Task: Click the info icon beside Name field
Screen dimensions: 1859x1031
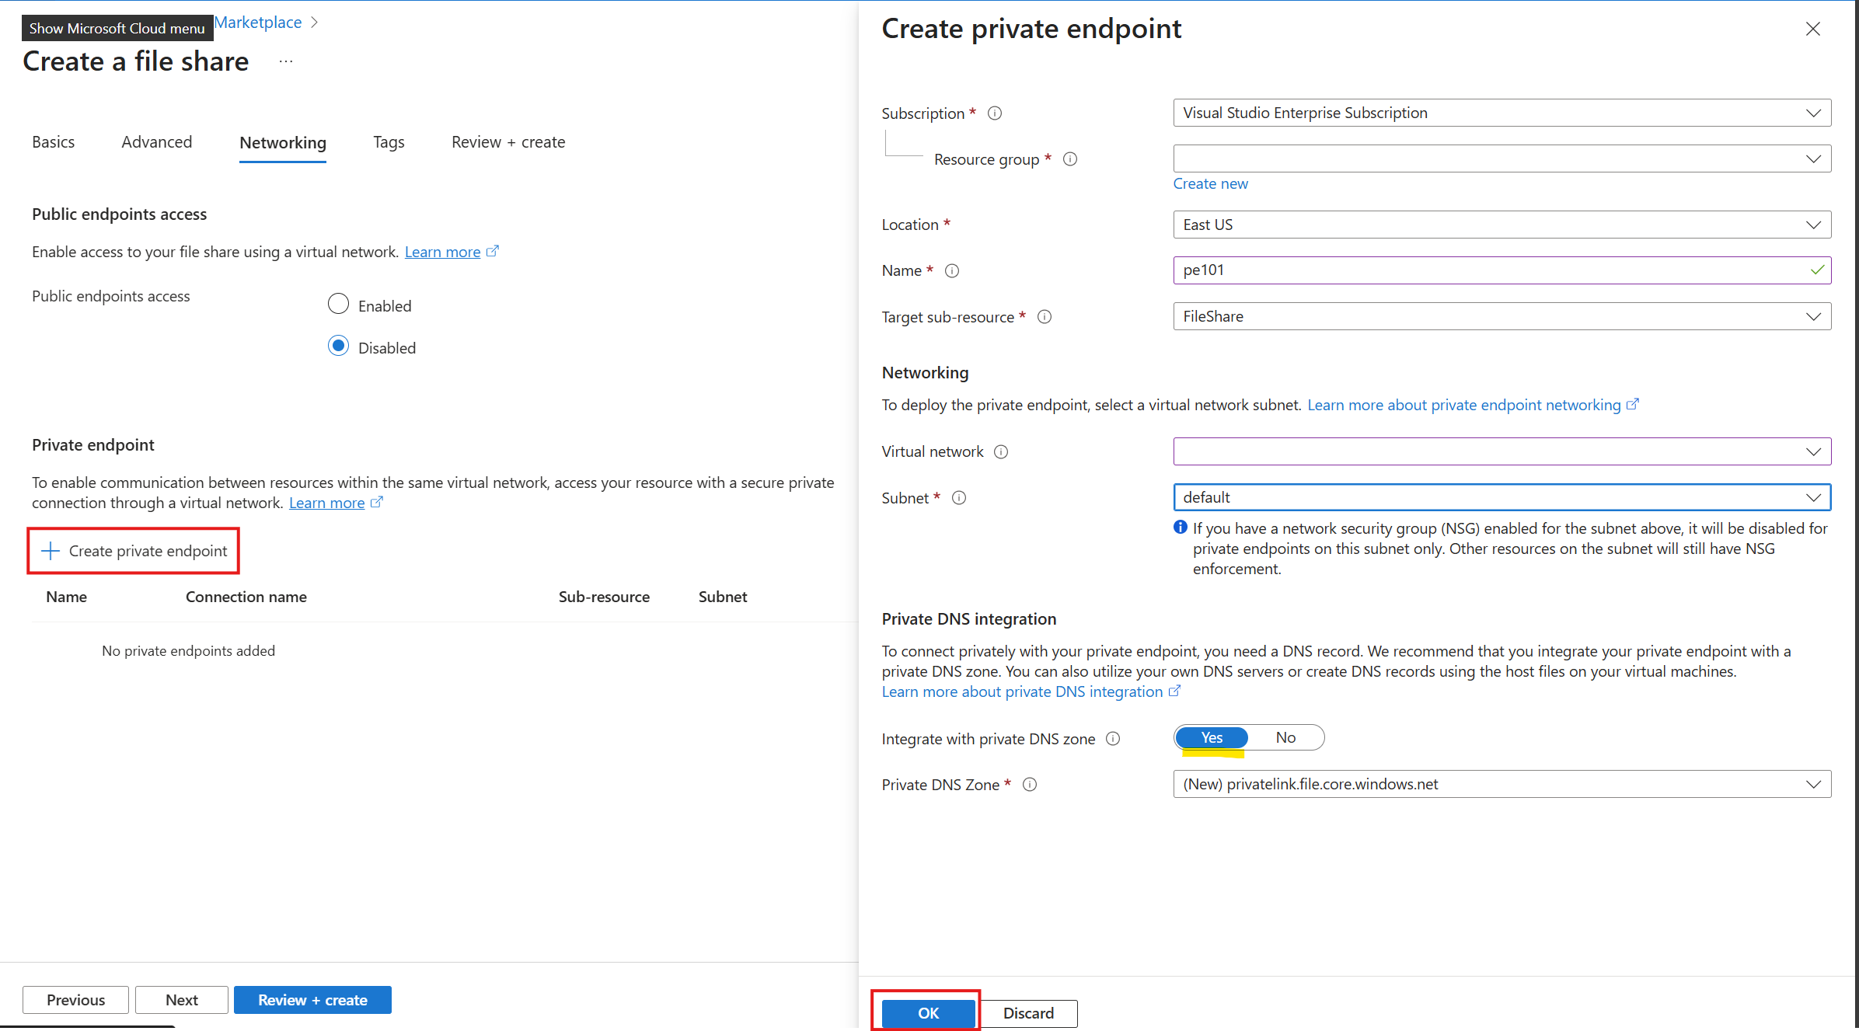Action: pos(952,270)
